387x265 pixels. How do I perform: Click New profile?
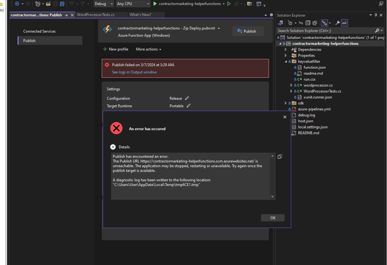[116, 49]
